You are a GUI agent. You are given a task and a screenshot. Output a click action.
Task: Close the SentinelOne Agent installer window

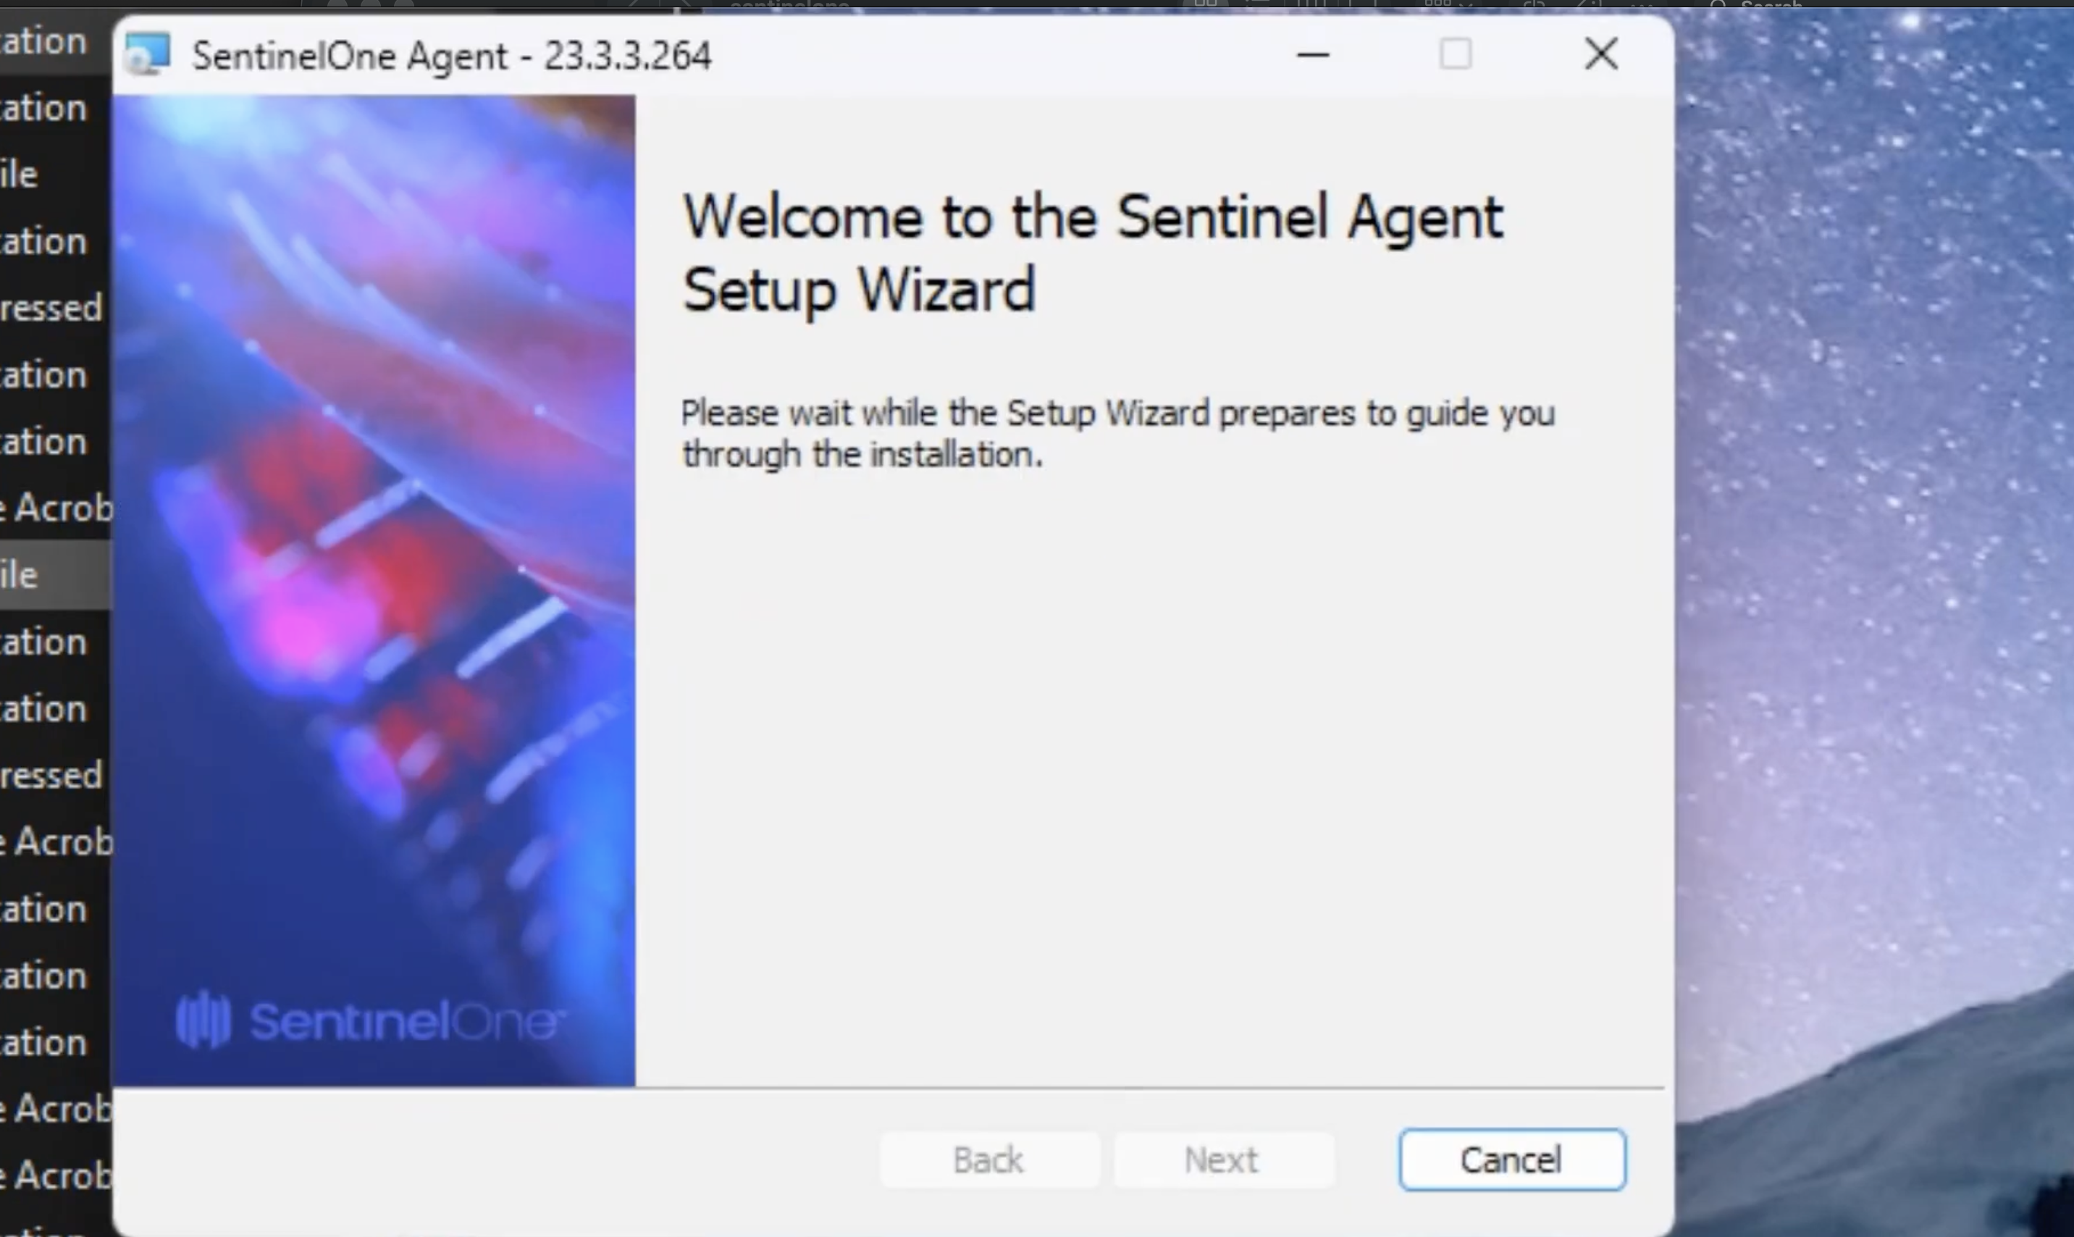[1600, 55]
